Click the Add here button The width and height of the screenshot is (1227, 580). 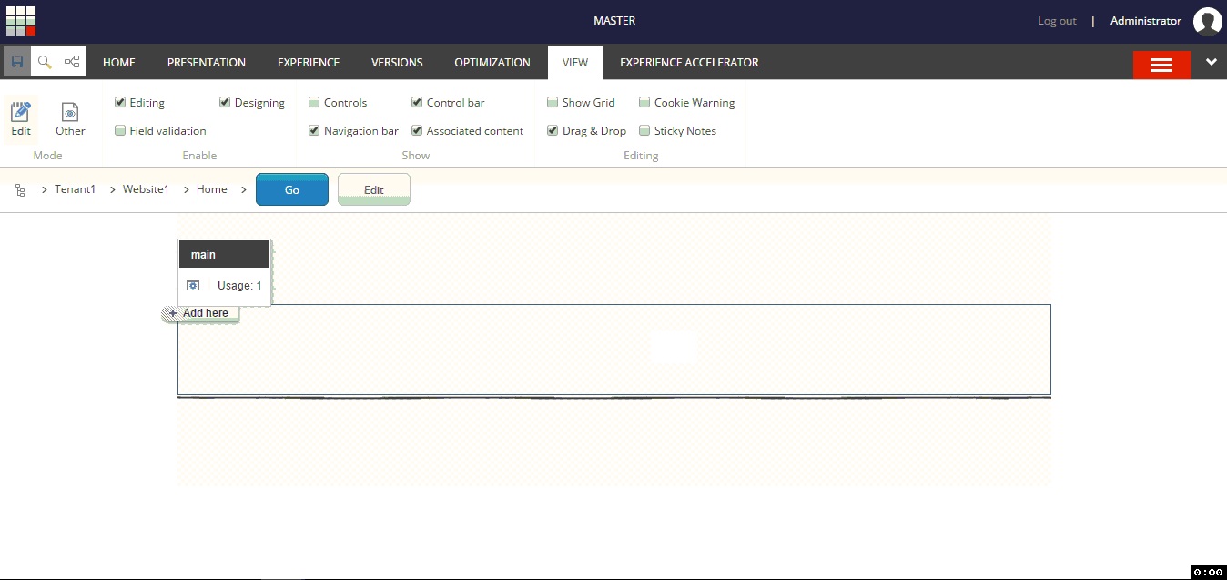point(200,313)
